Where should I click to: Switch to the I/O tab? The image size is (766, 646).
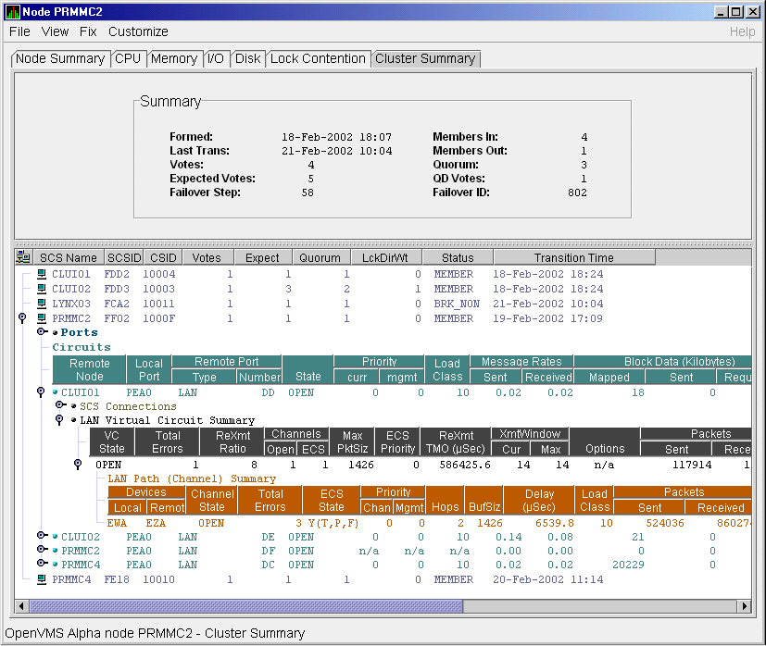(216, 58)
